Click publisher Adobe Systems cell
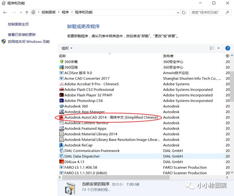The width and height of the screenshot is (234, 196). (176, 84)
